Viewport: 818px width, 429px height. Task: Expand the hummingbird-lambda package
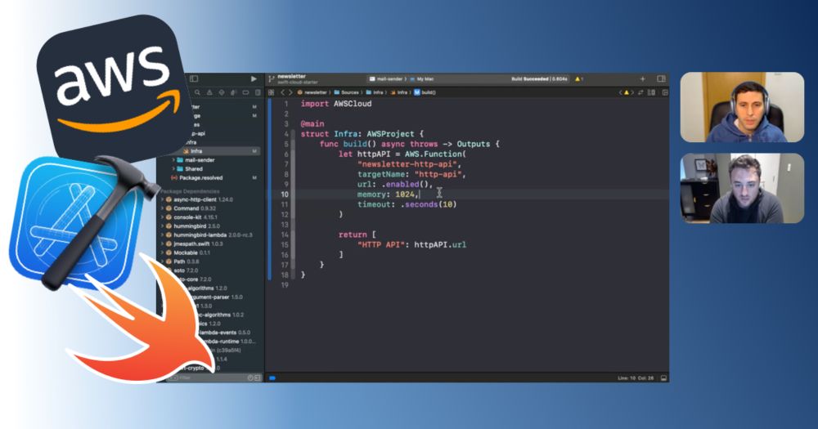pos(163,235)
